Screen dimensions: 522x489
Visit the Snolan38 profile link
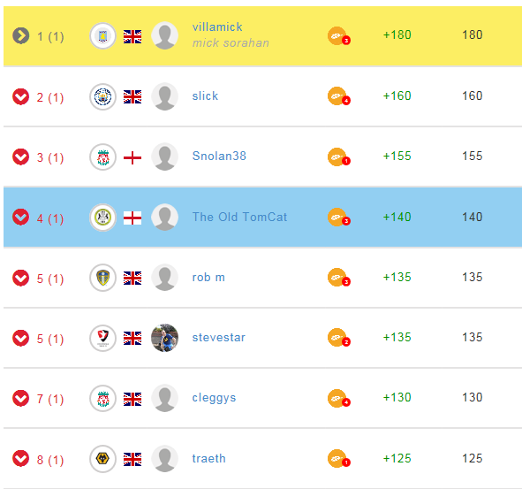click(x=219, y=156)
